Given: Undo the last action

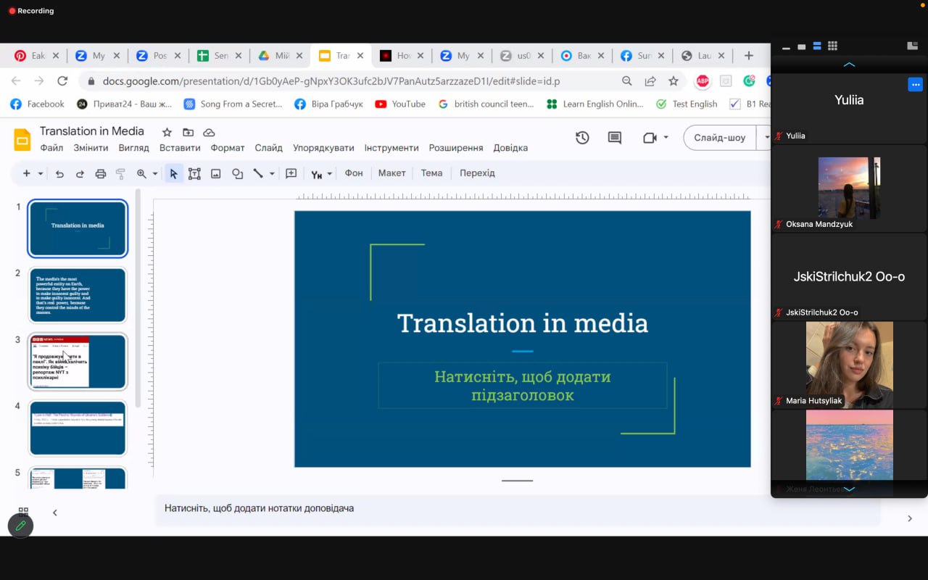Looking at the screenshot, I should (60, 173).
